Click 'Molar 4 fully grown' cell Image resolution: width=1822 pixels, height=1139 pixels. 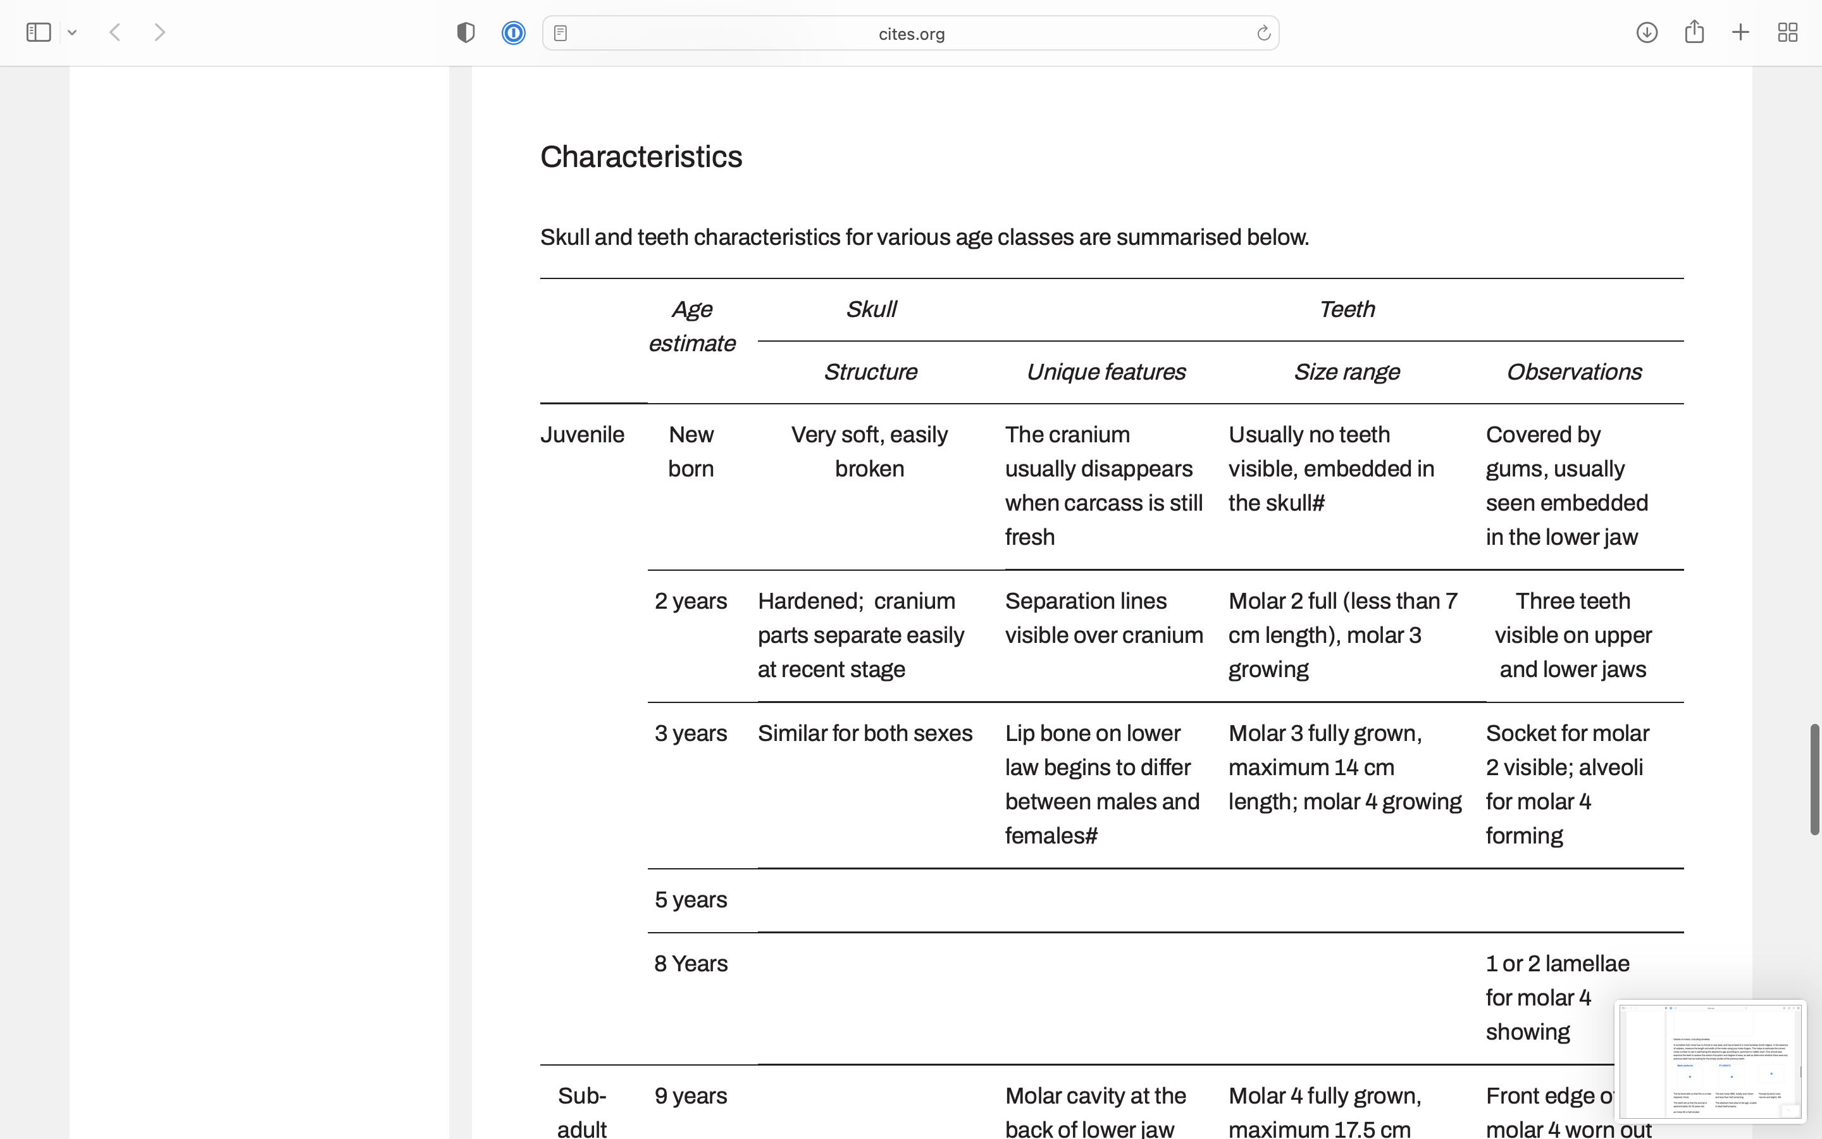(x=1325, y=1112)
